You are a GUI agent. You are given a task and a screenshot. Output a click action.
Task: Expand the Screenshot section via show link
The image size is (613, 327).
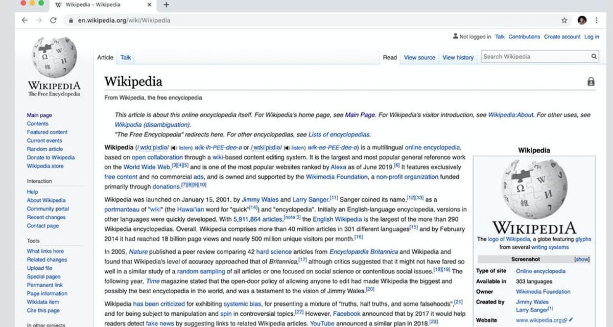point(582,259)
